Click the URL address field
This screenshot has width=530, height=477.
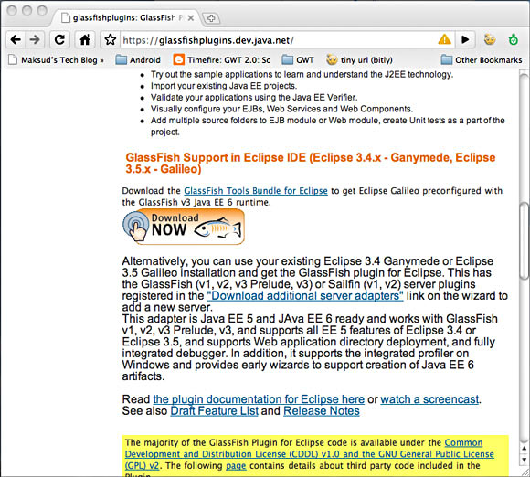pyautogui.click(x=277, y=40)
